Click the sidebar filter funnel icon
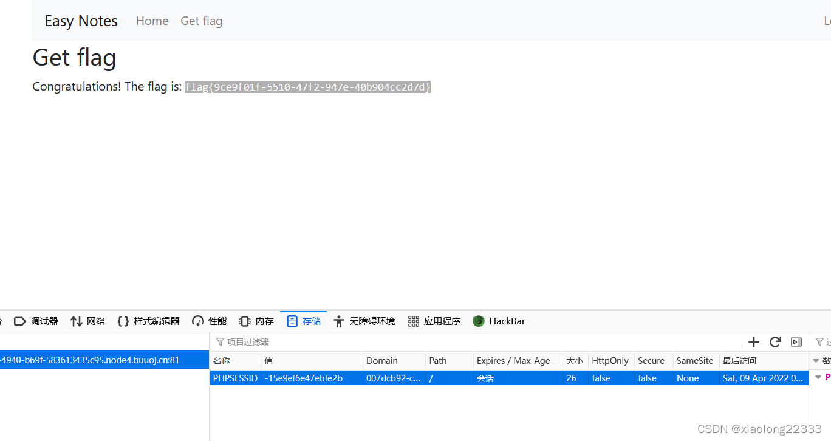The height and width of the screenshot is (441, 831). point(819,342)
